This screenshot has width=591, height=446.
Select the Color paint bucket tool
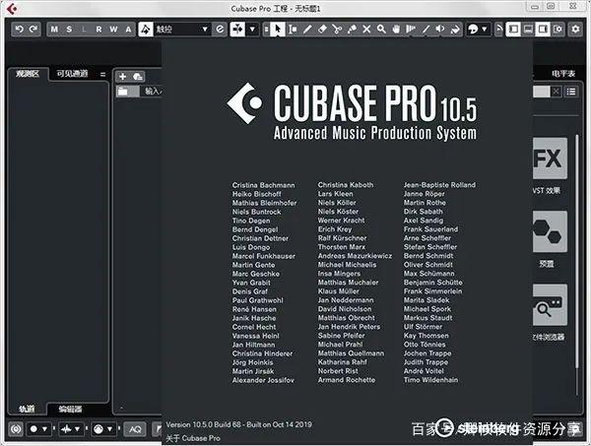[x=455, y=29]
